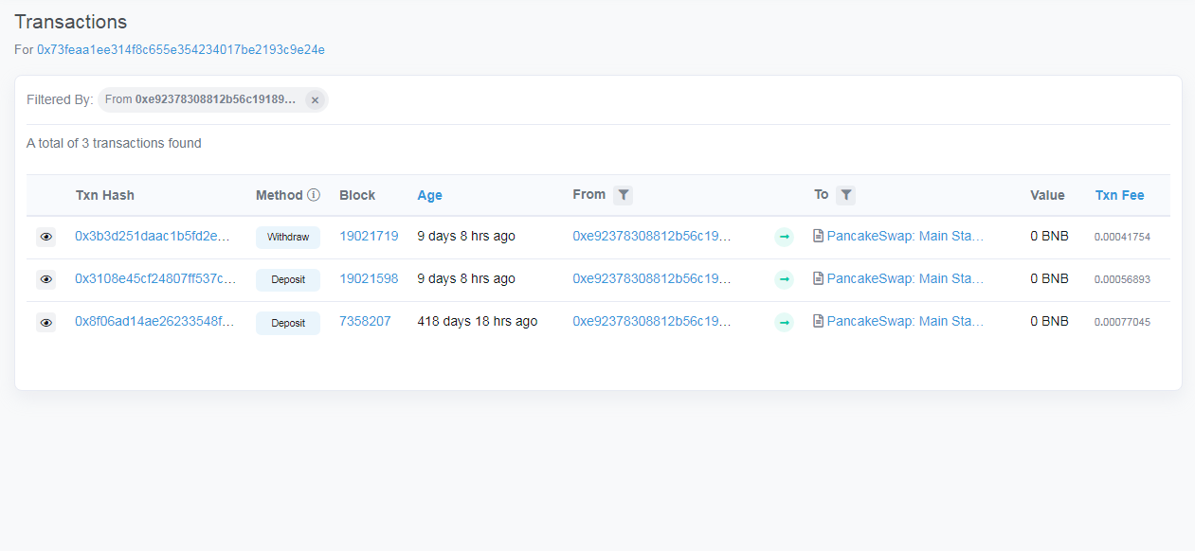Open From address in the Withdraw row
This screenshot has width=1195, height=551.
pos(652,236)
